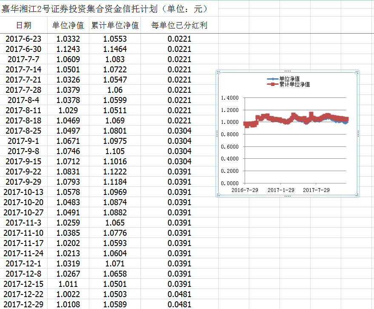
Task: Click the 1.4000 vertical axis label
Action: click(230, 98)
